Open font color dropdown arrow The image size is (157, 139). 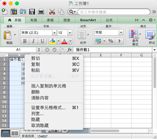[70, 41]
